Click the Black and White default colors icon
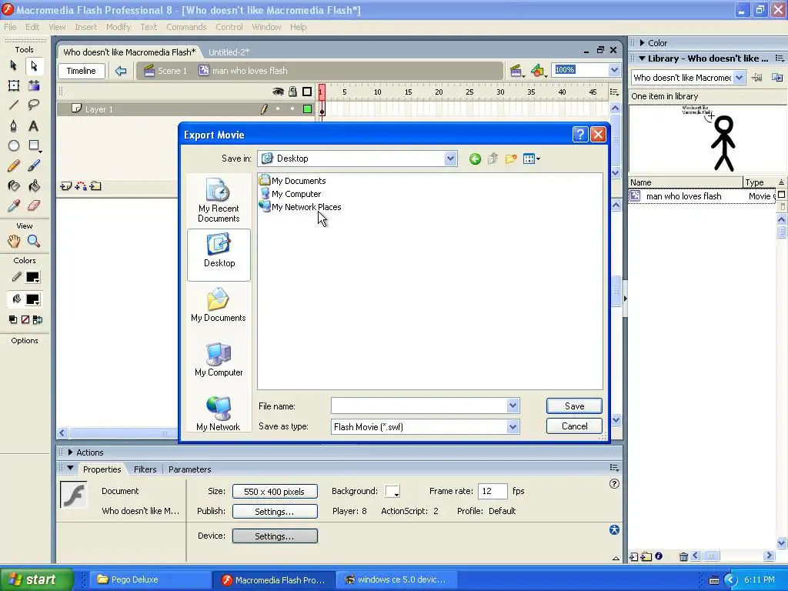This screenshot has height=591, width=788. 13,319
